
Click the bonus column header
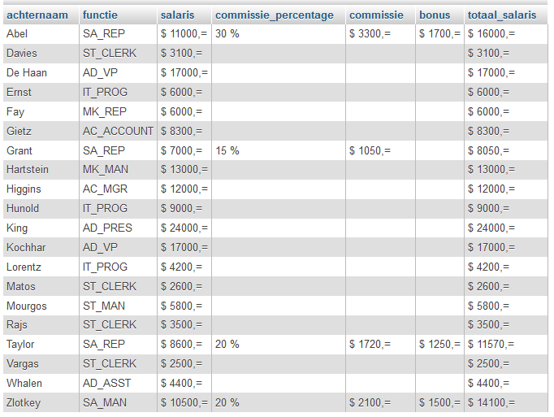click(x=435, y=15)
